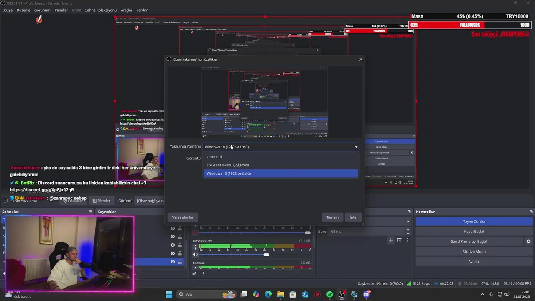Image resolution: width=535 pixels, height=301 pixels.
Task: Pop out the scene transitions dock panel
Action: click(409, 212)
